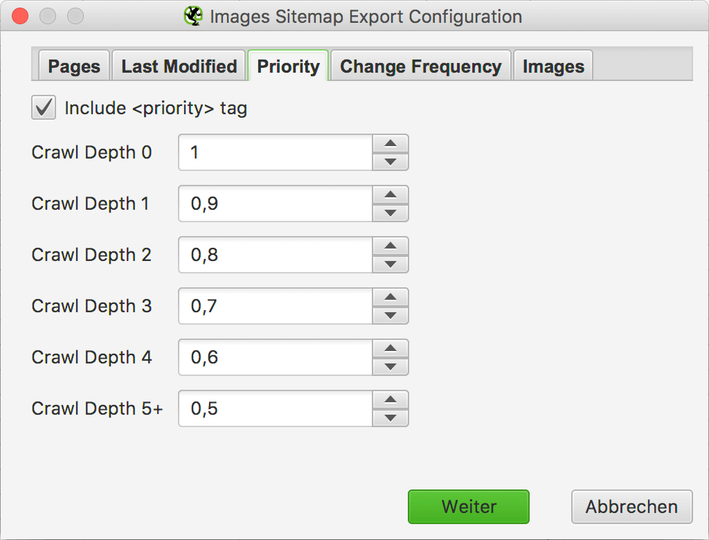Click the Crawl Depth 3 value field
Screen dimensions: 709x540
(x=276, y=306)
